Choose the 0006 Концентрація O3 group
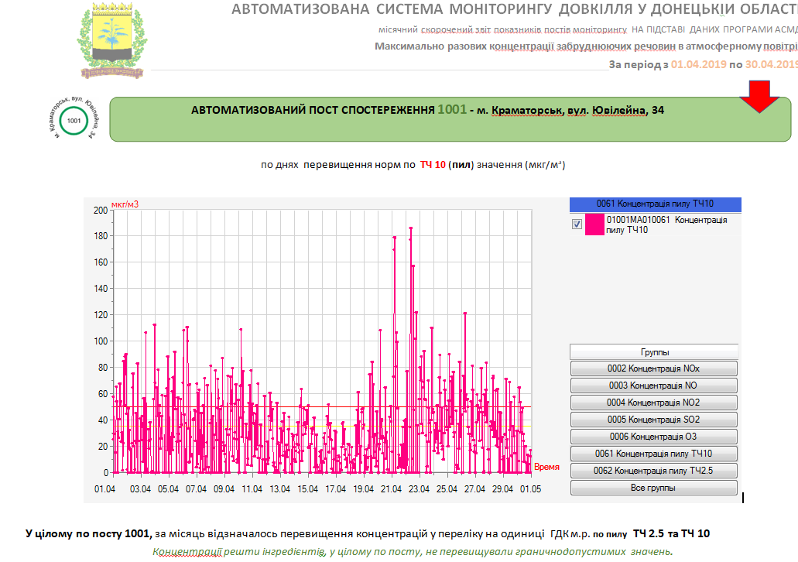 click(x=653, y=437)
